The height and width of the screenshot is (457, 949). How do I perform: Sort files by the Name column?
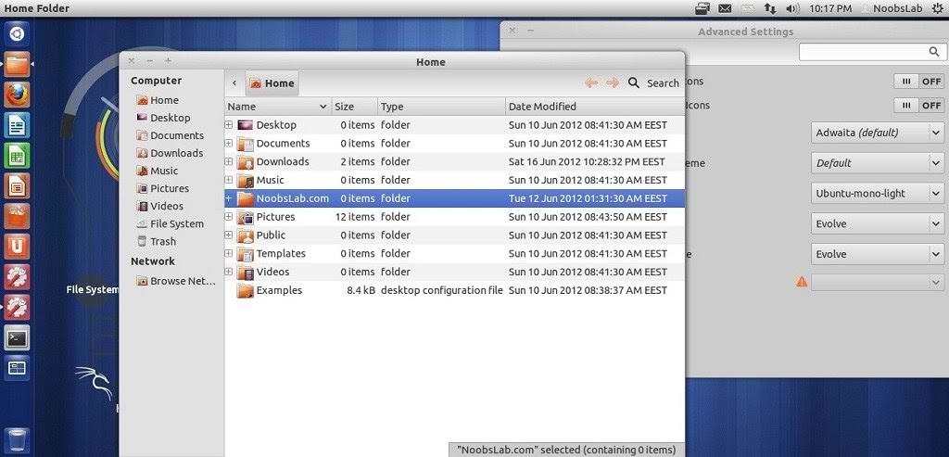(278, 107)
